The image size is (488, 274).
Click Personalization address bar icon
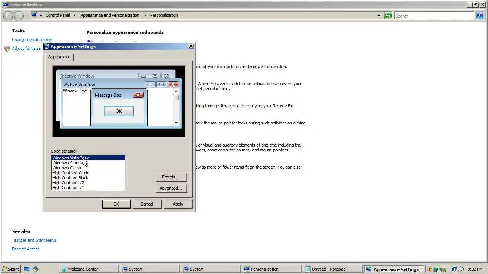coord(34,15)
